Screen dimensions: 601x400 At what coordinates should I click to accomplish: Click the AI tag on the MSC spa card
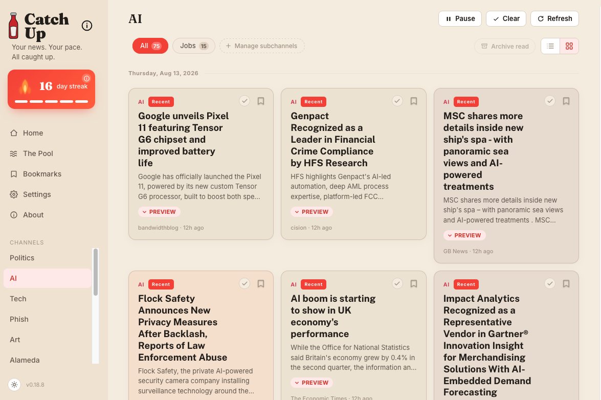[446, 102]
